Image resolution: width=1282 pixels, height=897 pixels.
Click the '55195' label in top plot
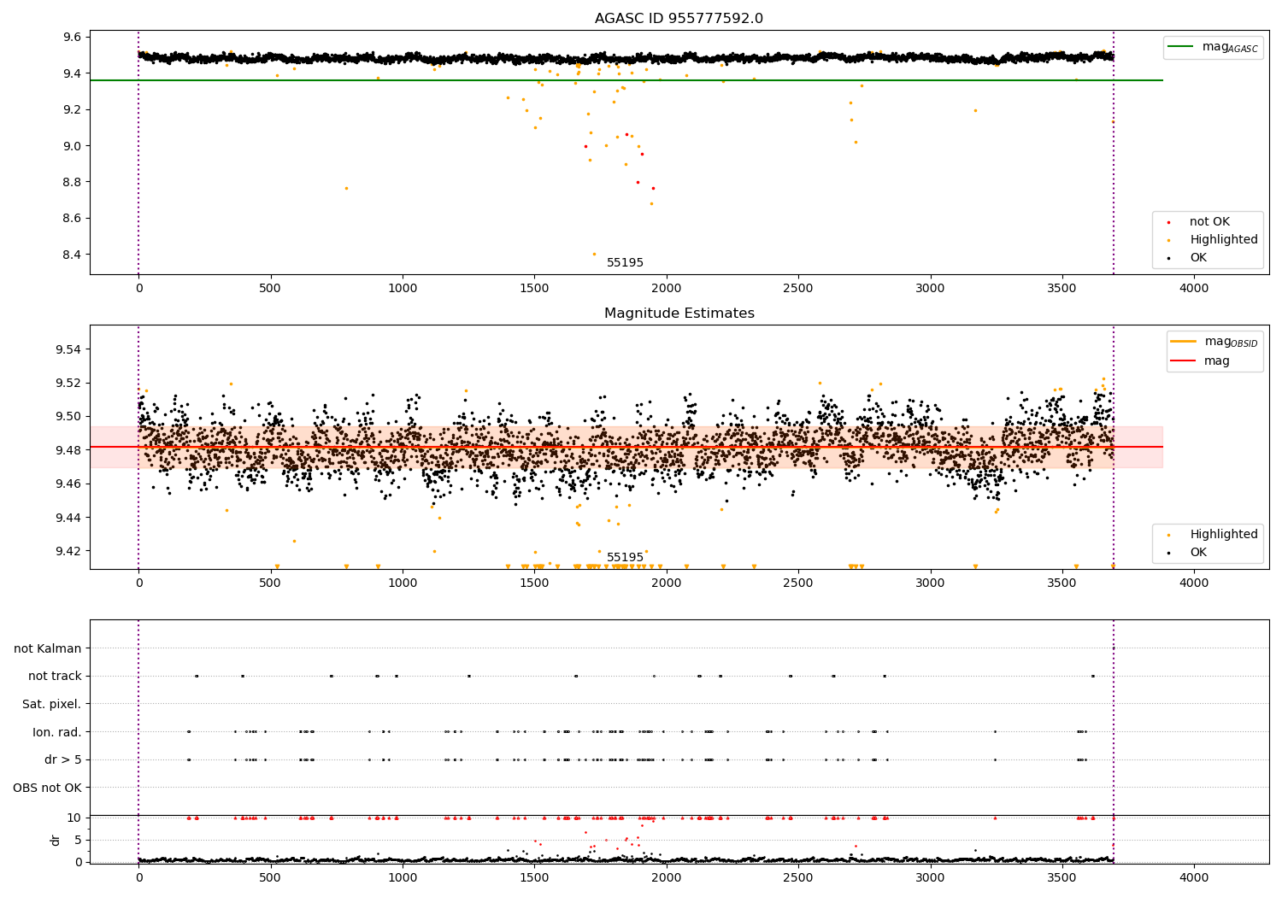pos(625,263)
